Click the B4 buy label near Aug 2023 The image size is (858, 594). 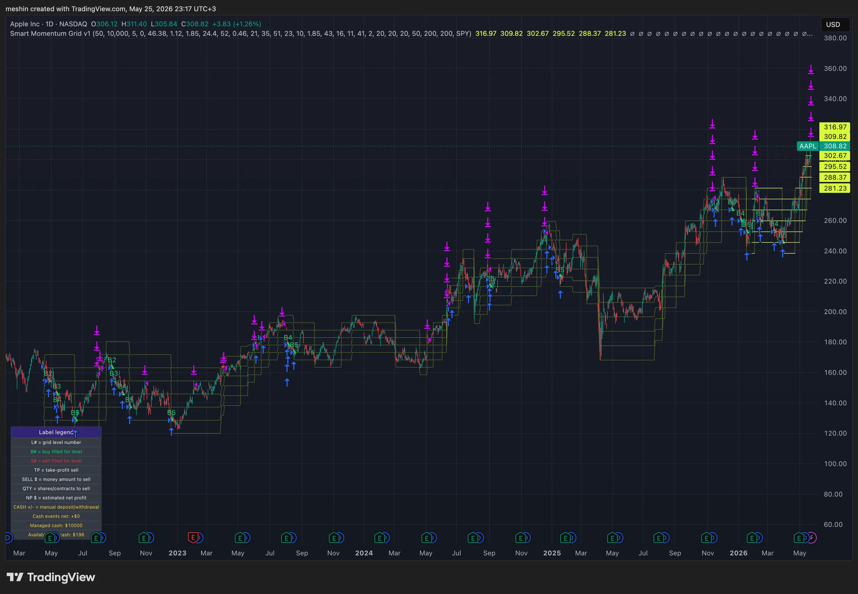[x=288, y=338]
